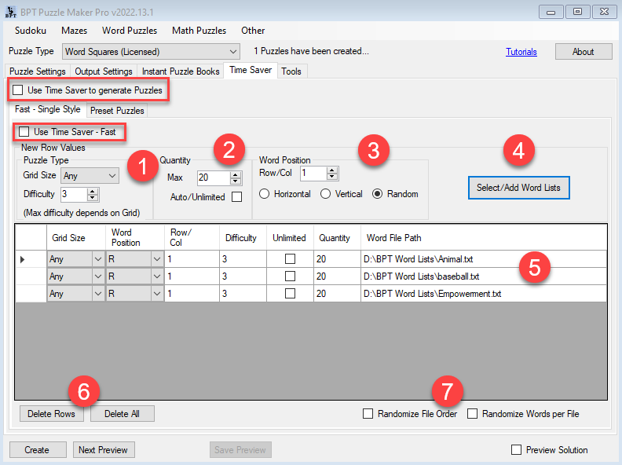Open Grid Size dropdown in Animal.txt row
The width and height of the screenshot is (622, 465).
(98, 259)
